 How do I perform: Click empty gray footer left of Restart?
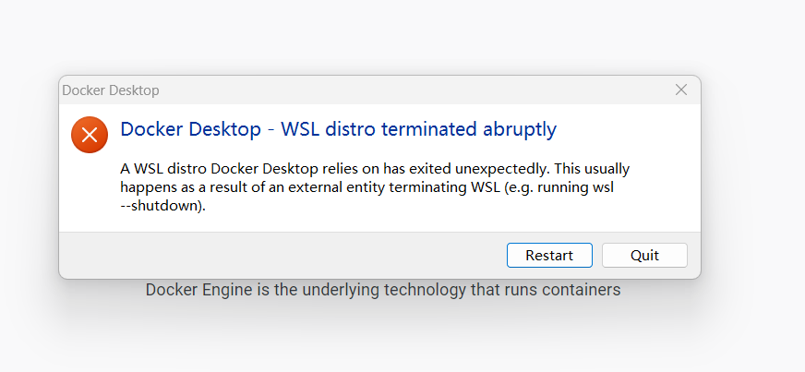pos(277,256)
